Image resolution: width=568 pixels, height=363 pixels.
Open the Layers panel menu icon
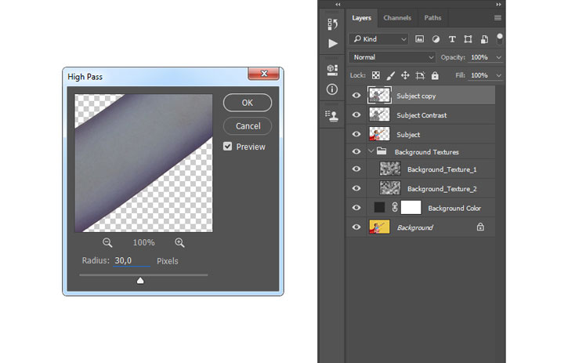(x=497, y=18)
